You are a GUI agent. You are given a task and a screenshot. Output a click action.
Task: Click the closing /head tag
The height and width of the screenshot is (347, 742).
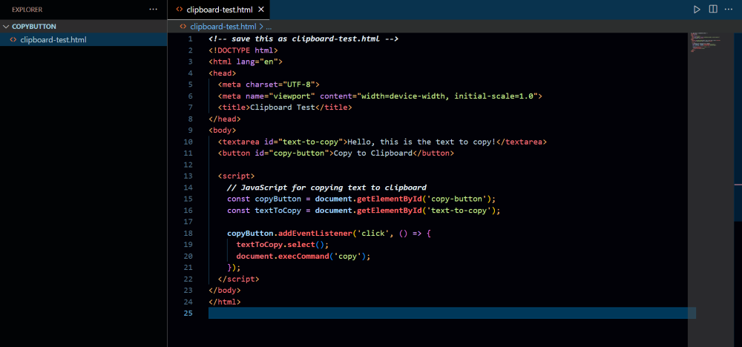225,119
